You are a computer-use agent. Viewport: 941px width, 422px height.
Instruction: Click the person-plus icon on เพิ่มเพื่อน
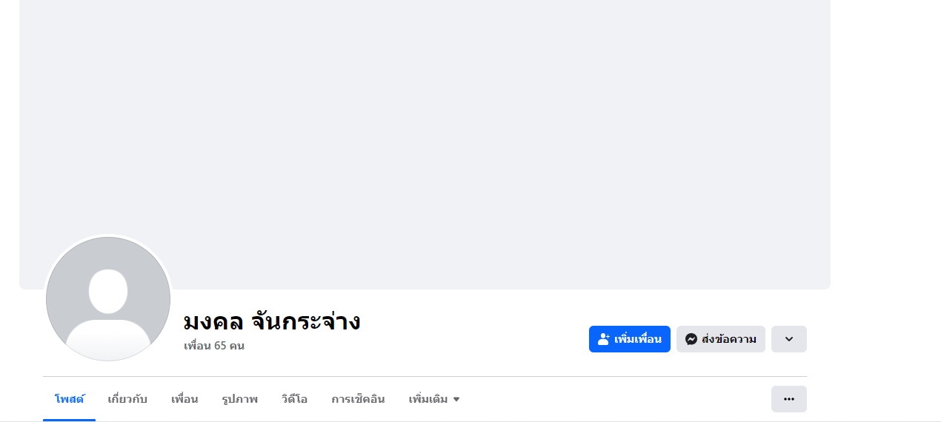(604, 339)
